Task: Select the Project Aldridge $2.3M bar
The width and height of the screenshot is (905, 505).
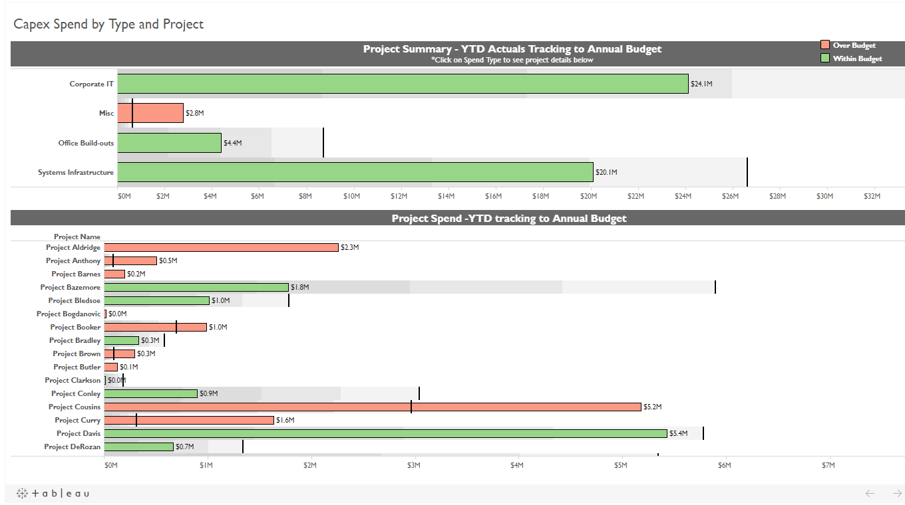Action: pyautogui.click(x=221, y=247)
